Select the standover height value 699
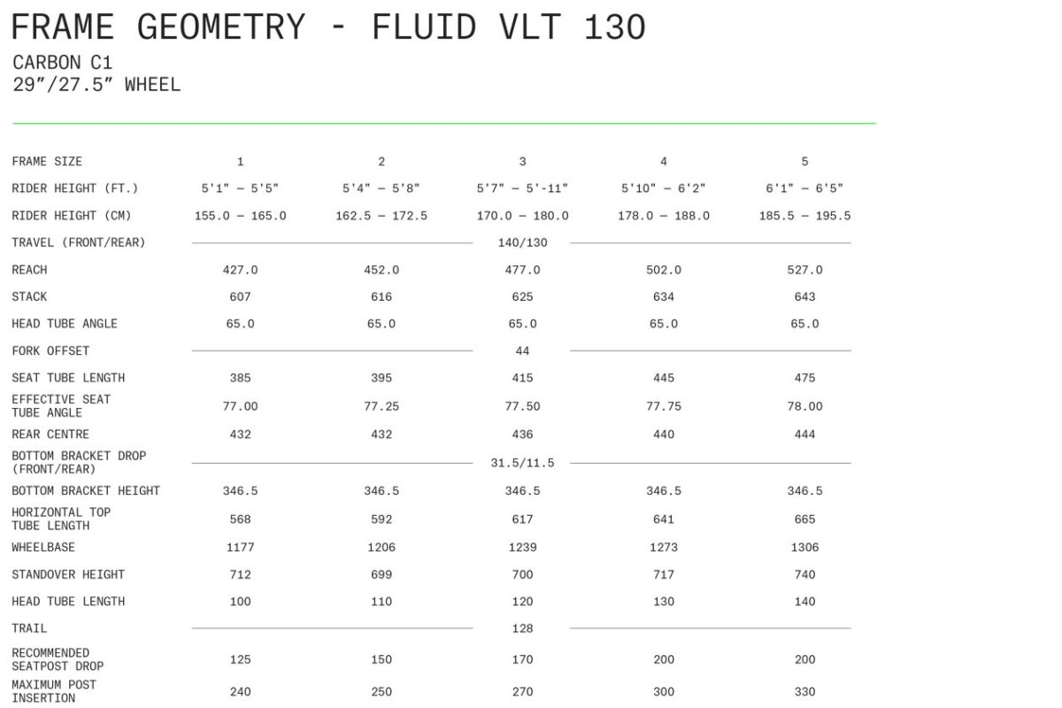 (x=381, y=574)
